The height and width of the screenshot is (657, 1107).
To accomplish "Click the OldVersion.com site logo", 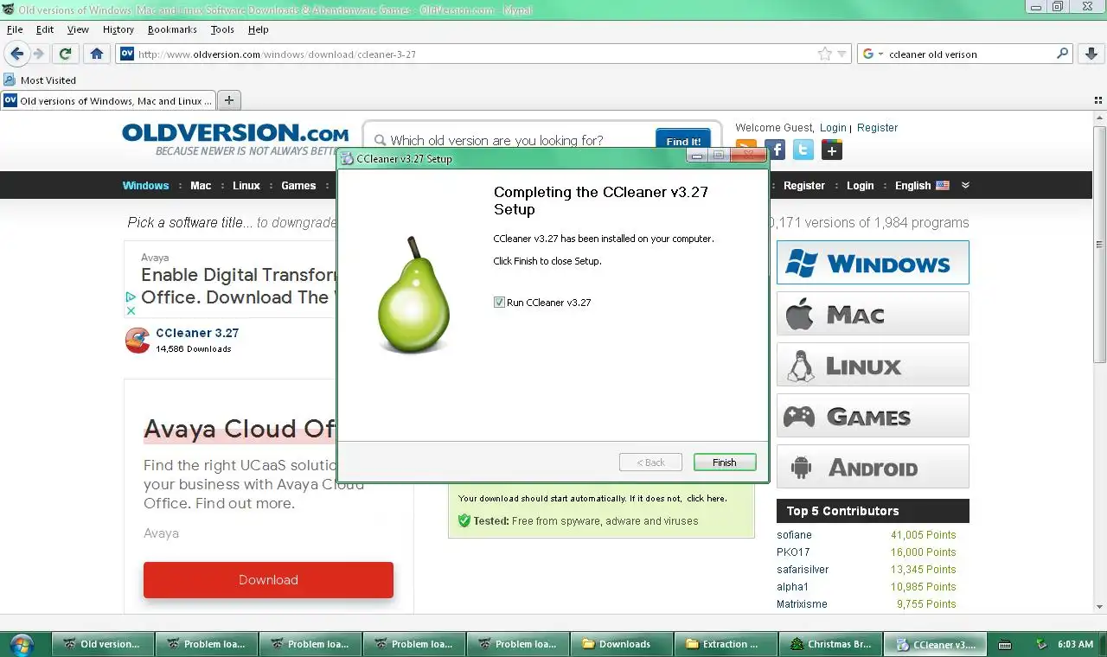I will click(235, 133).
